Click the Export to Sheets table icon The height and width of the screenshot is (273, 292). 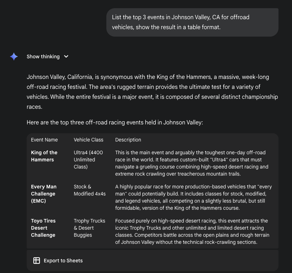point(37,261)
